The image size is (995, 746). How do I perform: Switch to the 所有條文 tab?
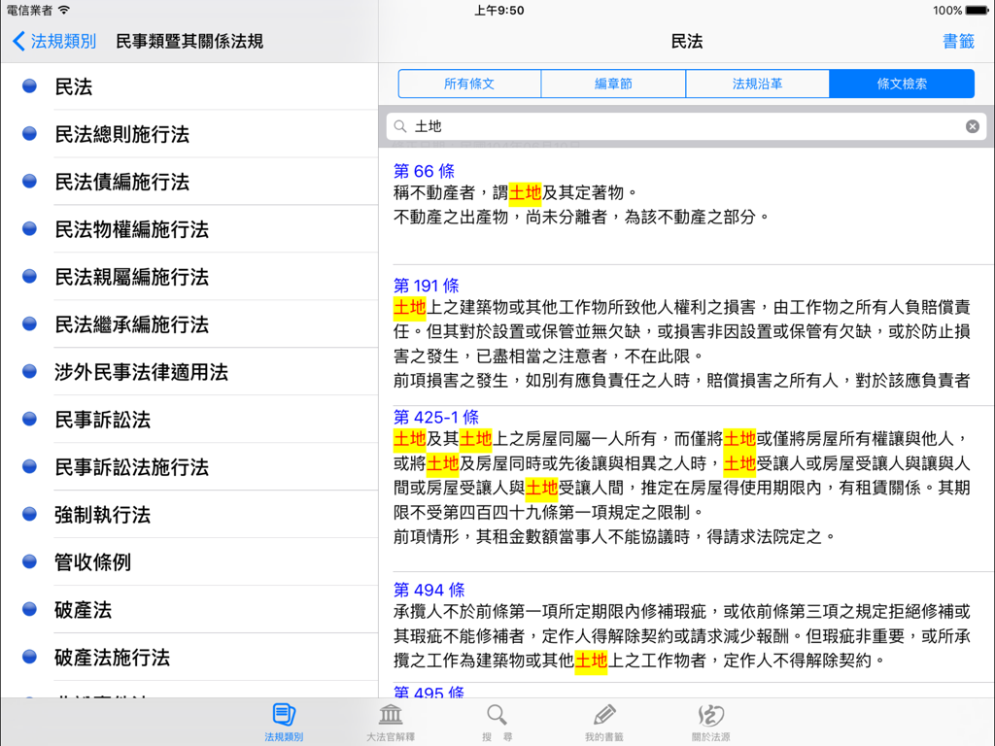pos(468,84)
